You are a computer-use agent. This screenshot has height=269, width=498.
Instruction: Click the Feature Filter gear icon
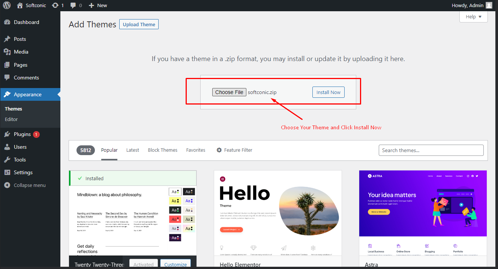coord(219,150)
